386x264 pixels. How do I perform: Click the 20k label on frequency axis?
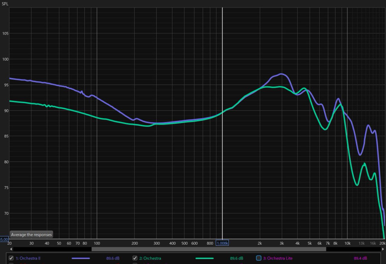click(382, 243)
